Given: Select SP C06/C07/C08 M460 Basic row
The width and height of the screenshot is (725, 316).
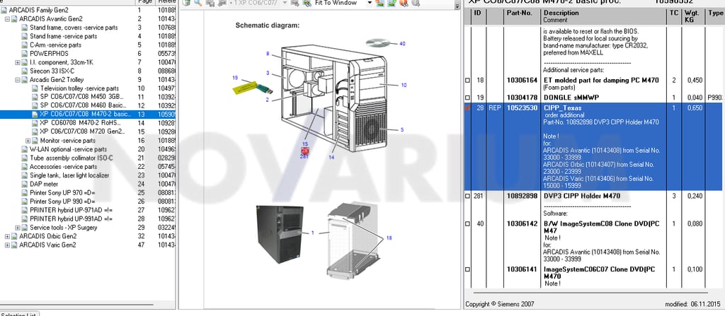Looking at the screenshot, I should pos(82,106).
